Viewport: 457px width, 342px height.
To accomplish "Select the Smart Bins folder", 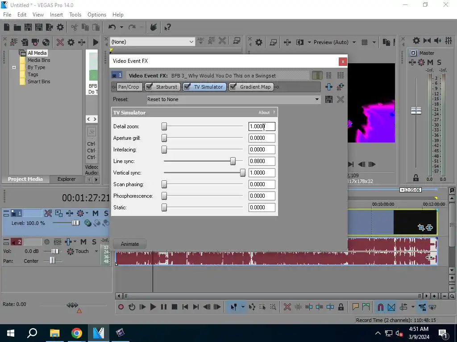I will (39, 82).
